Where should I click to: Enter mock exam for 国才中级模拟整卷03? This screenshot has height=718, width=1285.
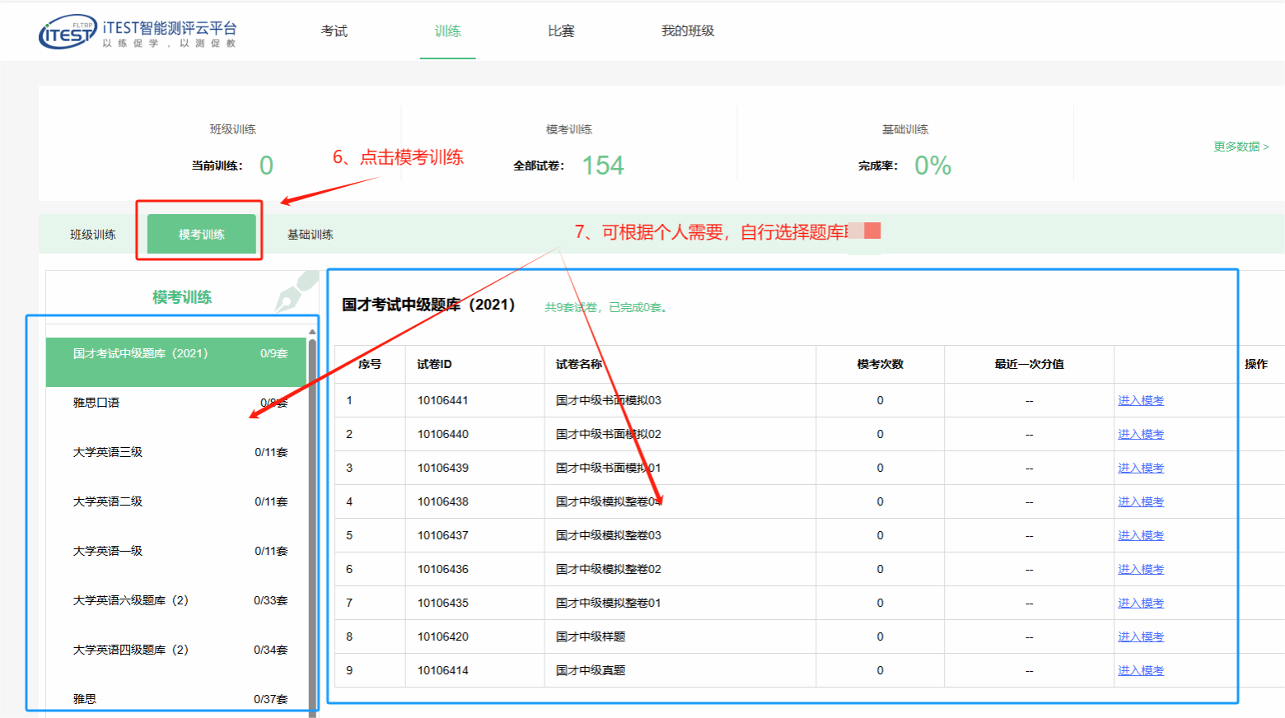click(1140, 536)
